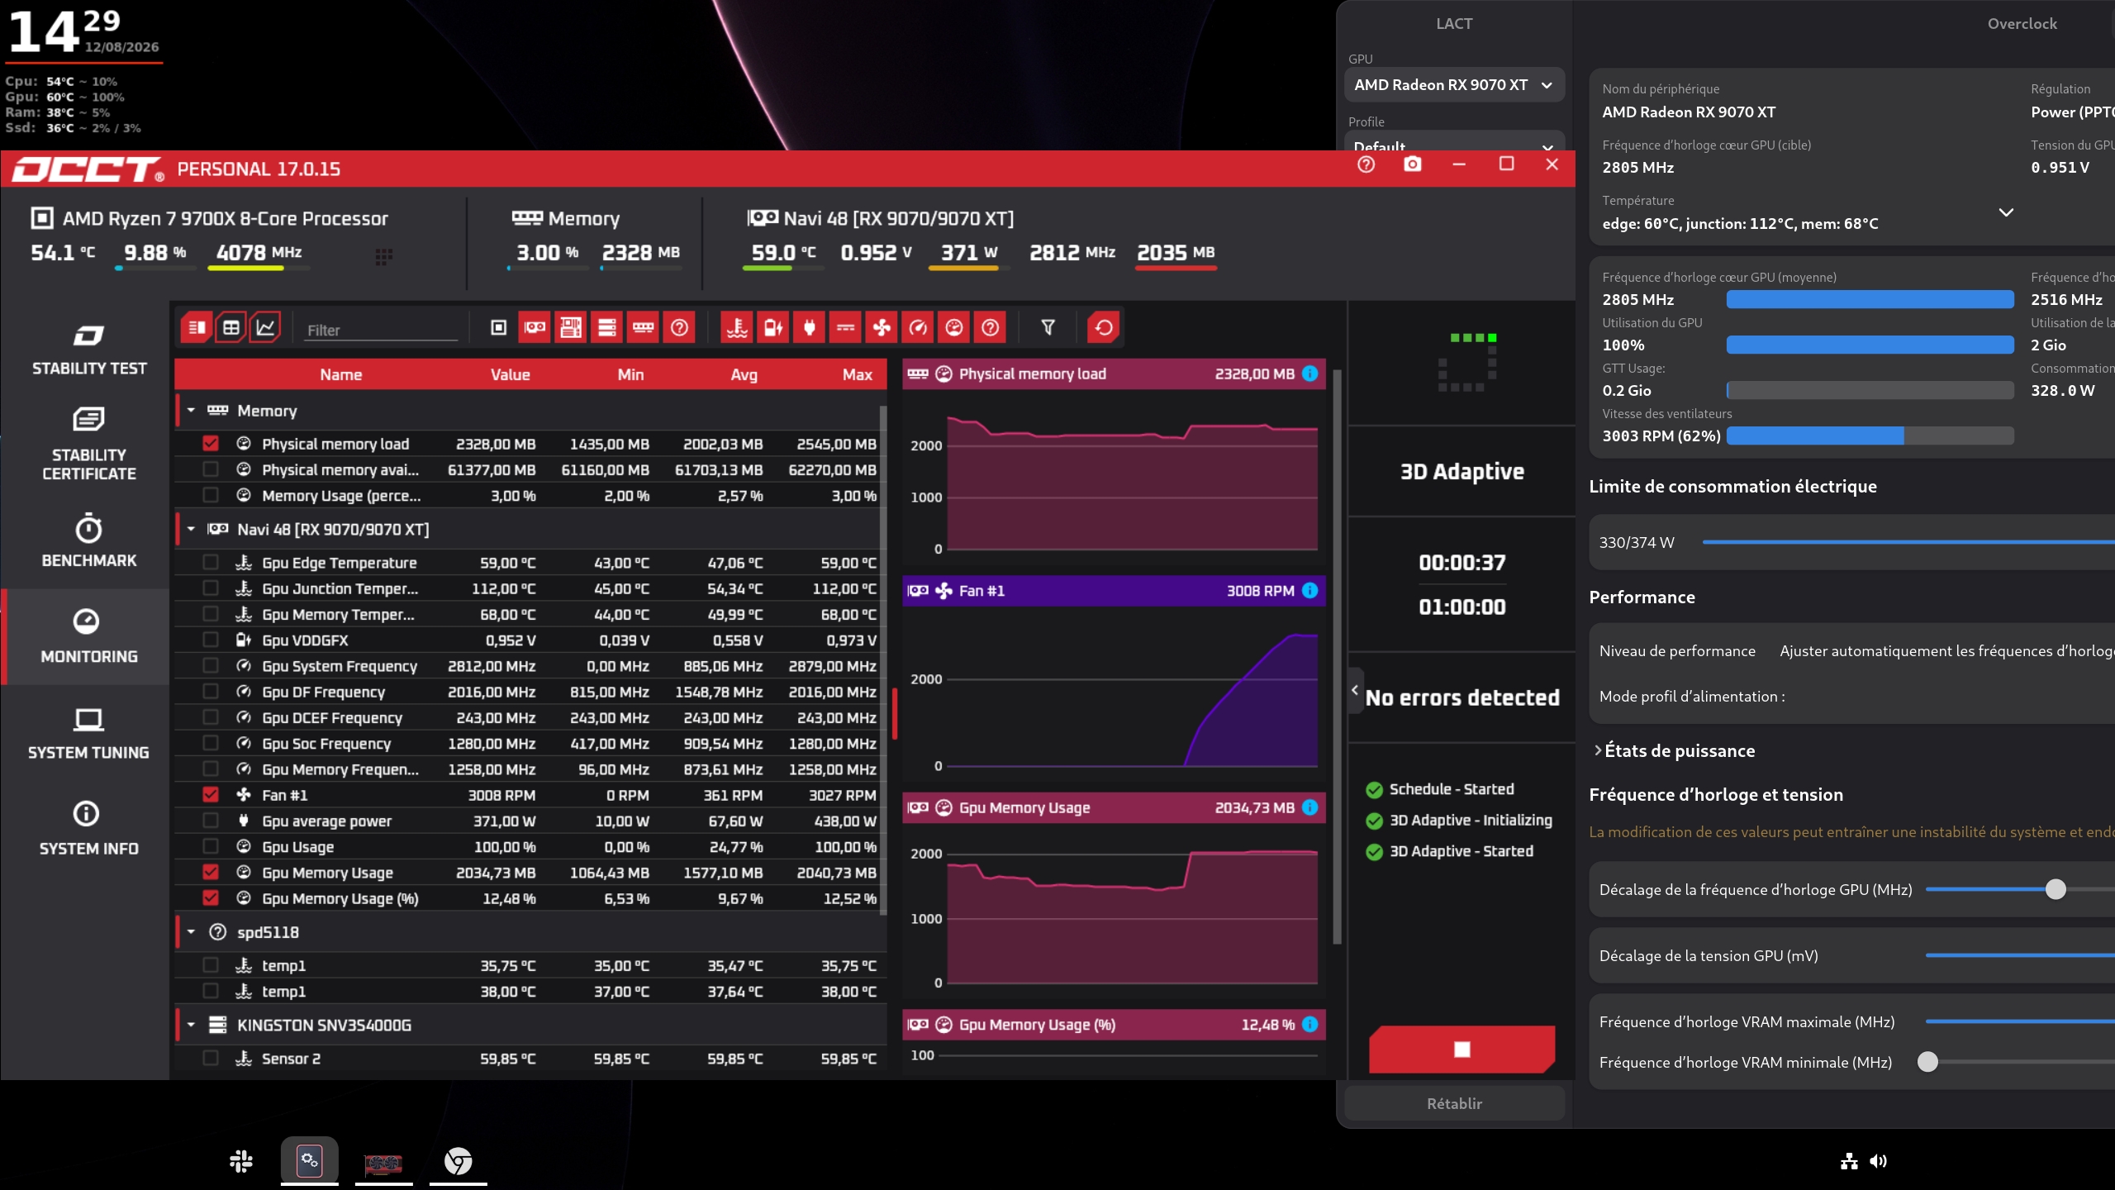Open the volume control in system tray

(x=1878, y=1161)
